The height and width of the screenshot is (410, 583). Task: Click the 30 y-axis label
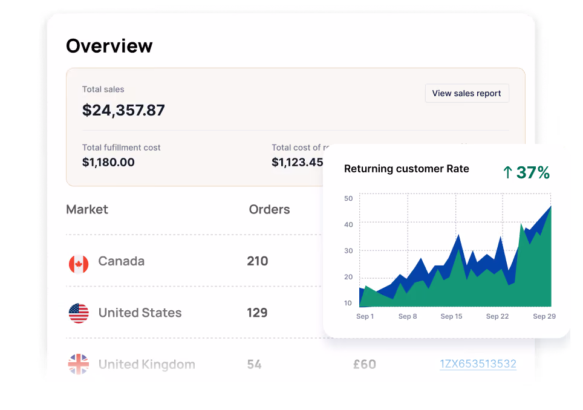[x=348, y=251]
